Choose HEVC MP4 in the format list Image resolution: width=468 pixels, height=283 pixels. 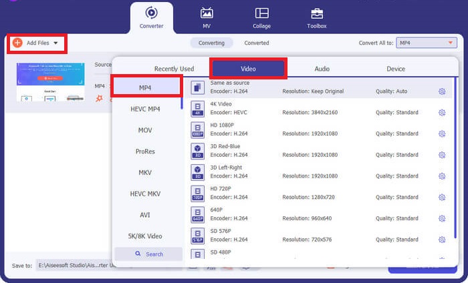coord(145,109)
